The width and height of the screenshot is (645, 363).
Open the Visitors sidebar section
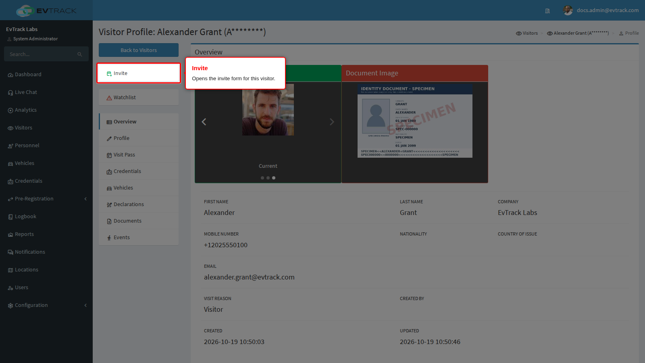[46, 128]
